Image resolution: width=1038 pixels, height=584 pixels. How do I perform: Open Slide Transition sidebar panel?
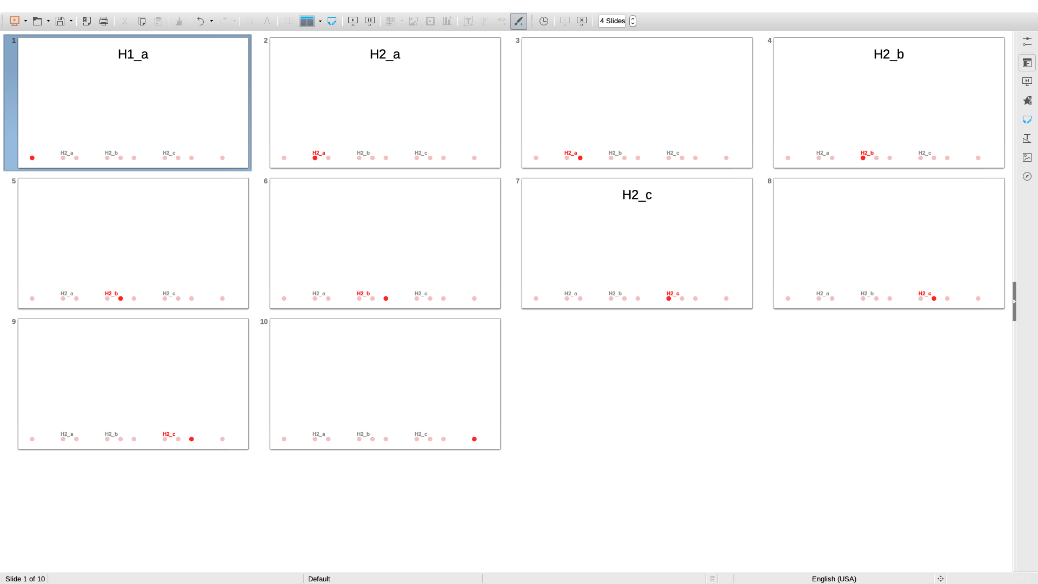coord(1027,82)
